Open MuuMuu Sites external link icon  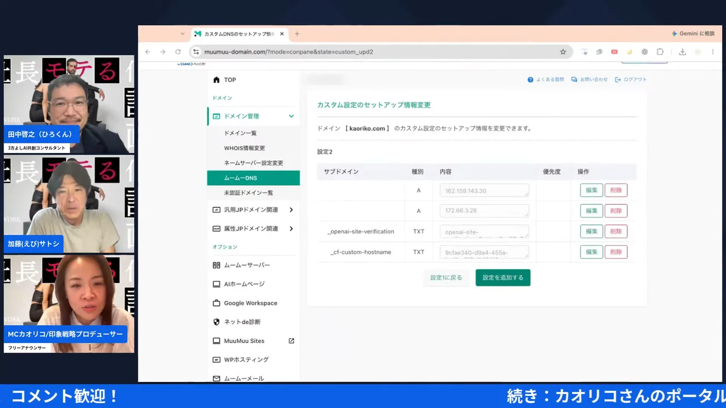[292, 341]
